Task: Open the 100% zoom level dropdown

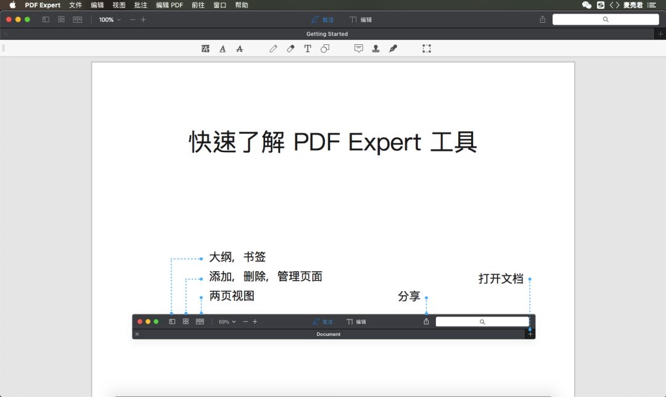Action: point(110,20)
